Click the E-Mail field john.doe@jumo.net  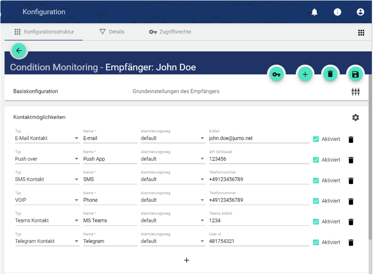(259, 138)
